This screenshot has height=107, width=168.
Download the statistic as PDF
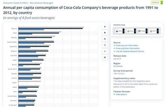pos(119,31)
